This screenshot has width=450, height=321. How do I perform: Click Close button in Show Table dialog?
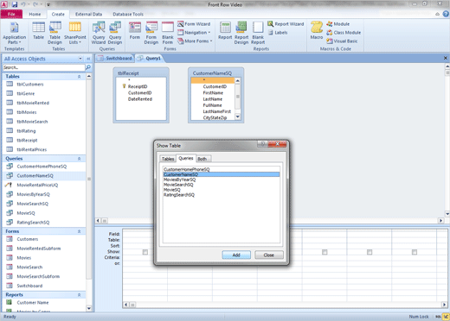pos(269,255)
